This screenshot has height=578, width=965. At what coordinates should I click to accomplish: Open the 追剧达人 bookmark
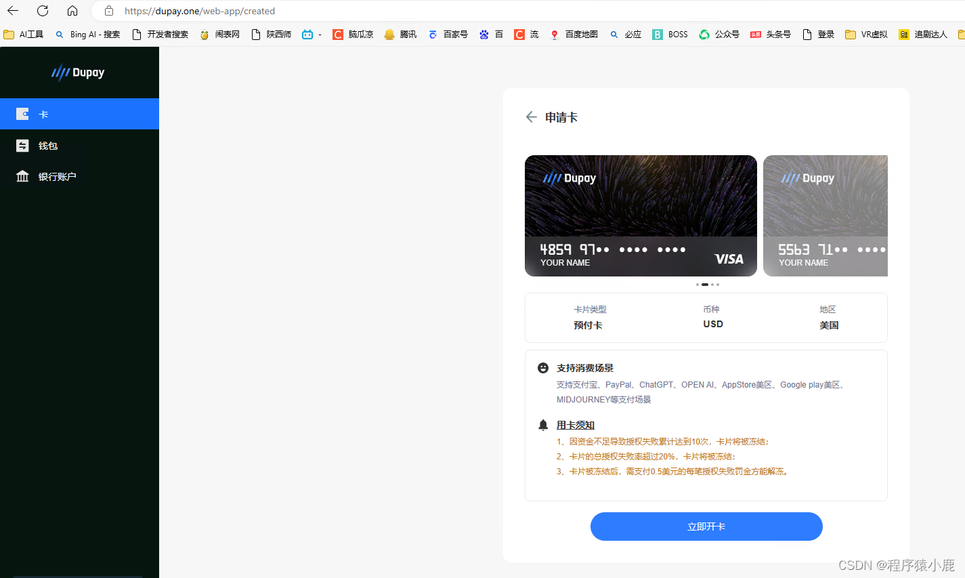click(923, 34)
